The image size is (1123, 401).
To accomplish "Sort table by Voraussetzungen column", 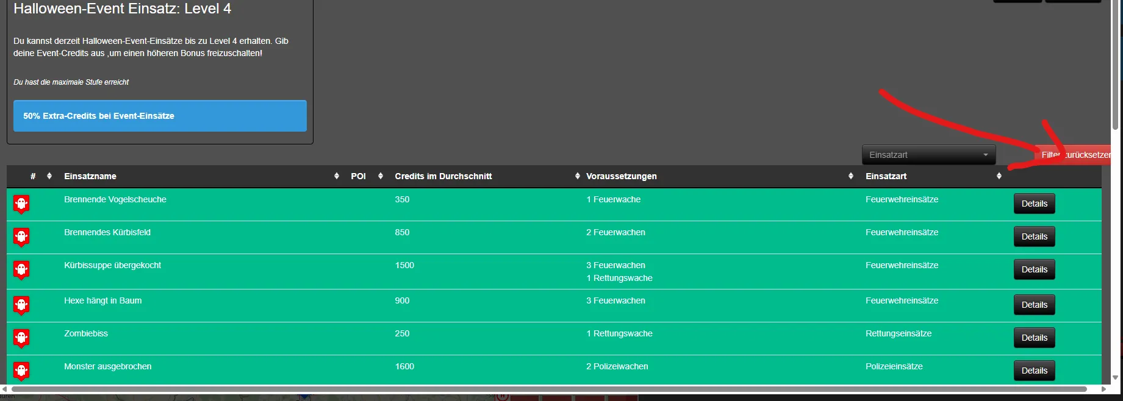I will click(621, 176).
